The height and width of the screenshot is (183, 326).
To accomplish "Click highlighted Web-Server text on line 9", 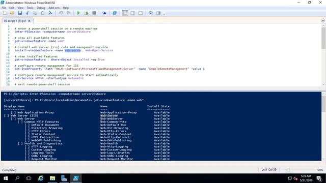I will coord(72,50).
